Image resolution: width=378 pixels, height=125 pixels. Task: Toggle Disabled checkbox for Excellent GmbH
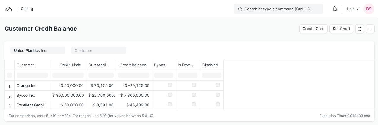point(218,105)
